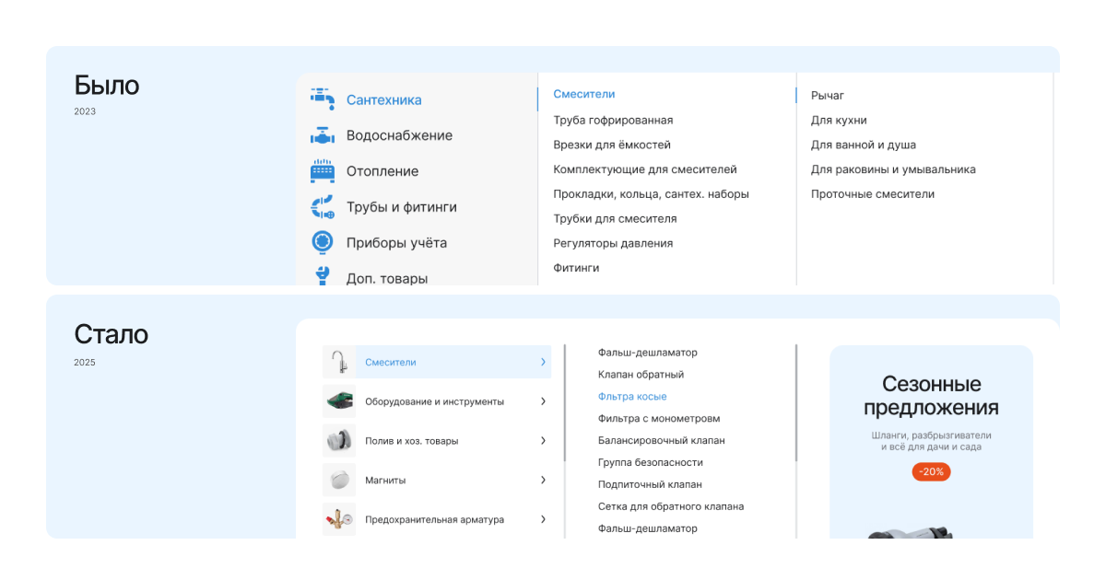The height and width of the screenshot is (580, 1106).
Task: Expand the Оборудование и инструменты chevron
Action: click(543, 401)
